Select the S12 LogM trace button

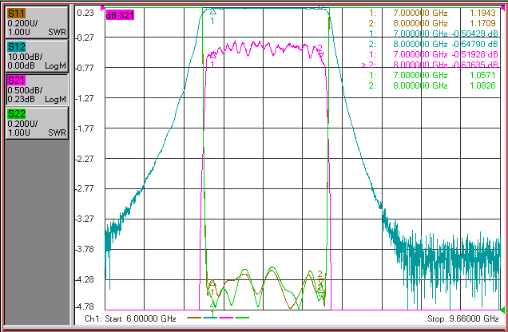coord(37,57)
